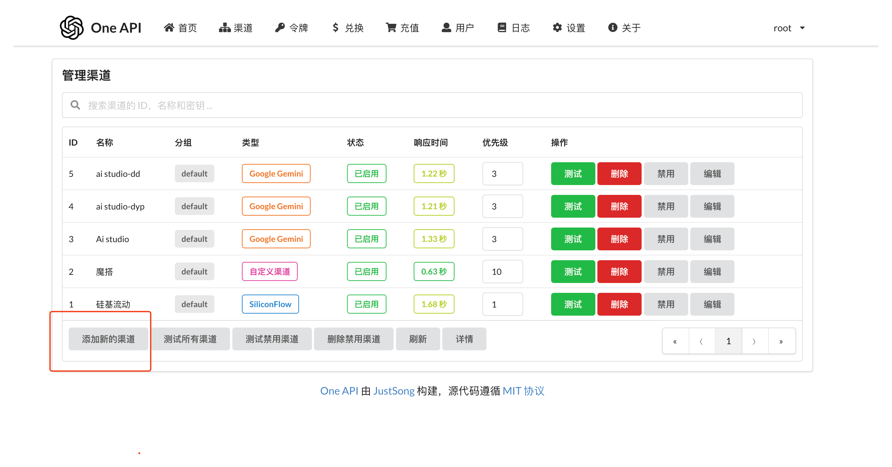Disable the ai studio-dd channel
The width and height of the screenshot is (892, 467).
(665, 174)
